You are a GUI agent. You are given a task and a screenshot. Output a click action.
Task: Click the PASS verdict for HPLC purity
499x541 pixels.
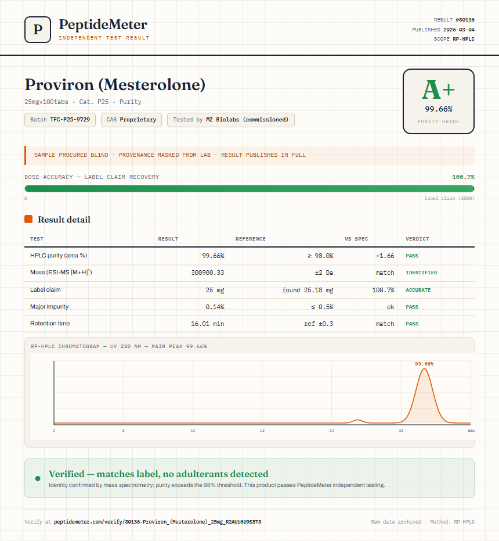point(412,256)
